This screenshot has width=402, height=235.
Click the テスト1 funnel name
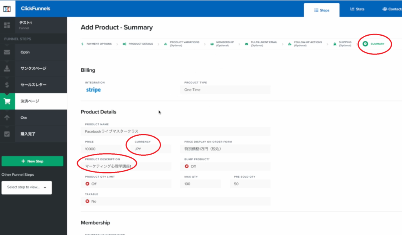26,22
